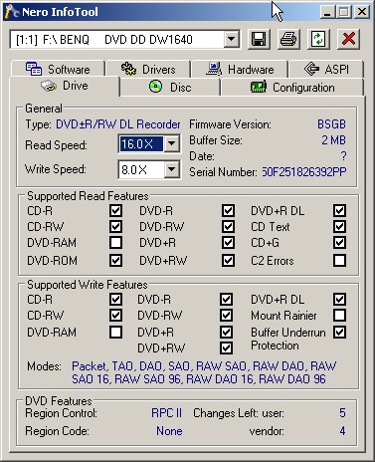This screenshot has width=375, height=462.
Task: Click the user changes left value 5
Action: [x=342, y=413]
